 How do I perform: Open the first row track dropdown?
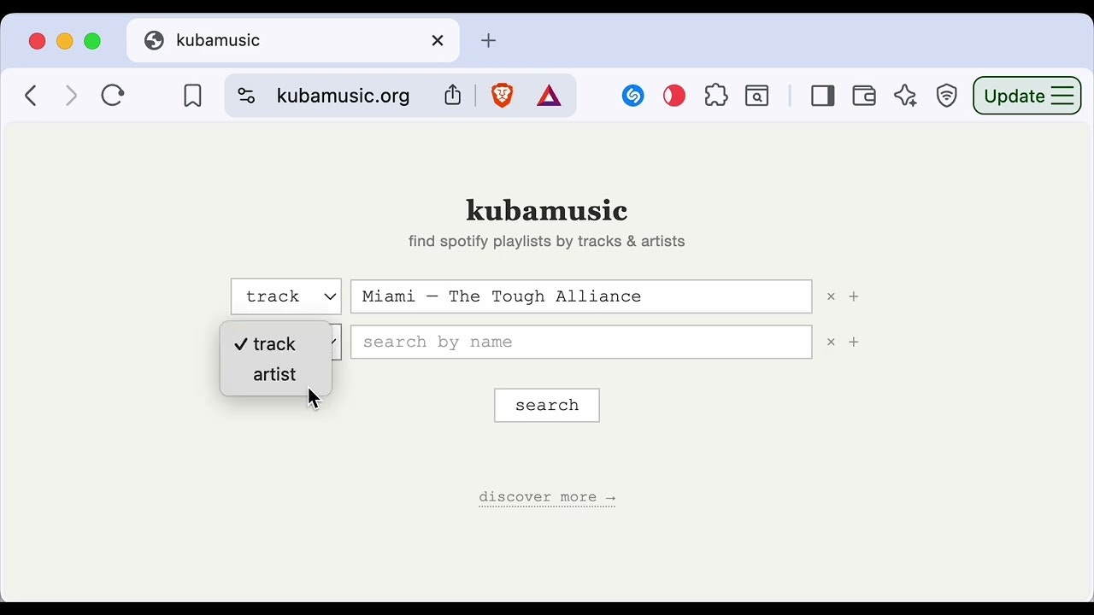(286, 296)
